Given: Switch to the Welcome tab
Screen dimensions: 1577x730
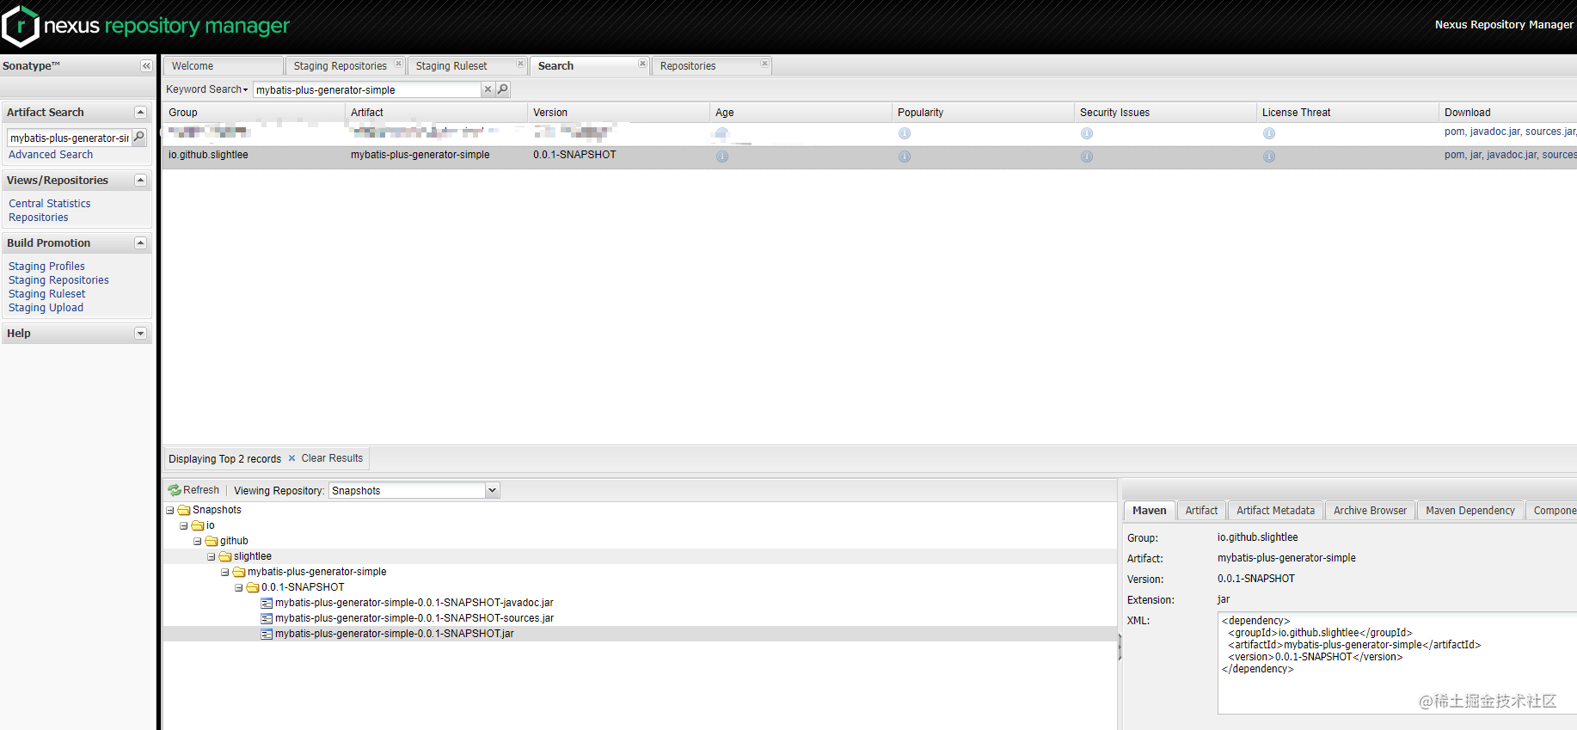Looking at the screenshot, I should (x=224, y=66).
